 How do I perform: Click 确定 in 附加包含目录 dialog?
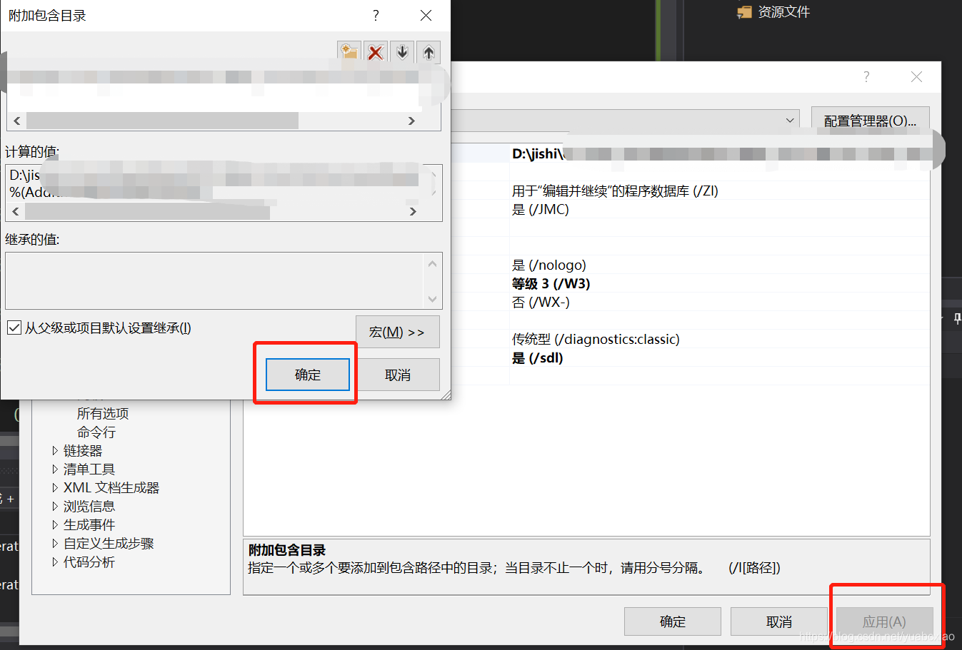(x=308, y=375)
